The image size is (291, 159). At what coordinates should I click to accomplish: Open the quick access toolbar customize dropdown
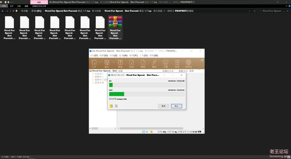point(11,2)
